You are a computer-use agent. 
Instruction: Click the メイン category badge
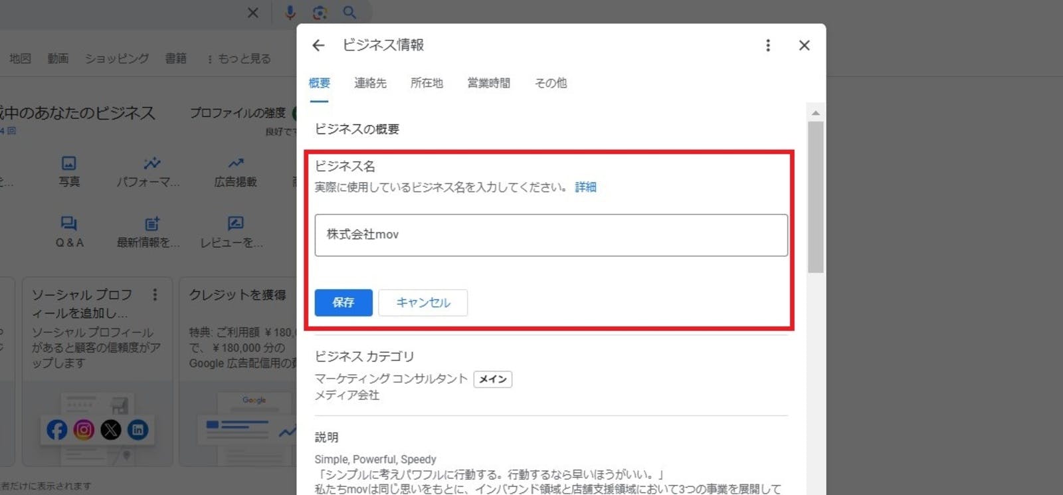[493, 379]
